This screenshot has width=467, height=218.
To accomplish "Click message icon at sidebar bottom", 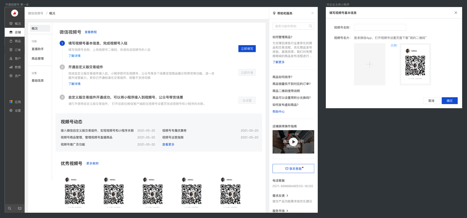I will pos(20,208).
